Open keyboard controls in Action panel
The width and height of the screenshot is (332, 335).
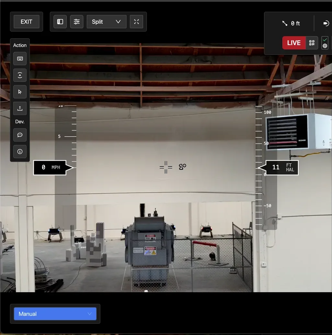click(x=20, y=59)
